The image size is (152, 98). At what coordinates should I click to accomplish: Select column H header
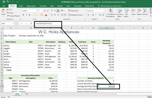[106, 28]
